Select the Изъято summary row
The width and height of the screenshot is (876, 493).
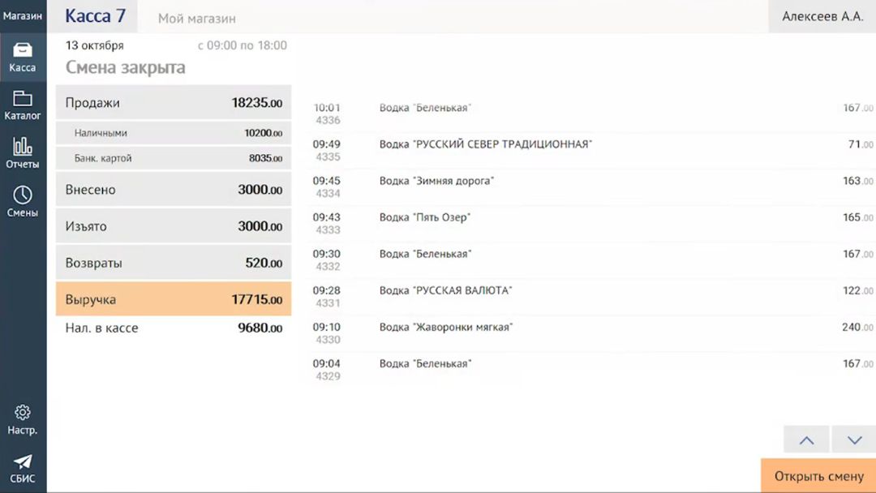coord(174,226)
